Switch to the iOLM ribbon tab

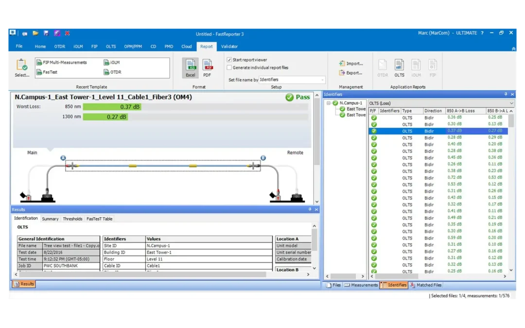[x=78, y=47]
